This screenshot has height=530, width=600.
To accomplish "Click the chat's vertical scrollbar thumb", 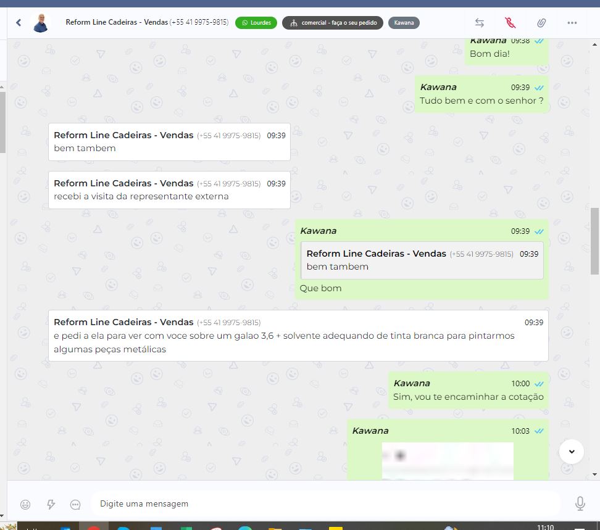I will 594,241.
